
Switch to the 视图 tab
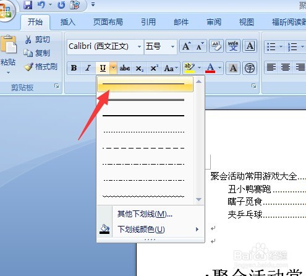(x=247, y=22)
